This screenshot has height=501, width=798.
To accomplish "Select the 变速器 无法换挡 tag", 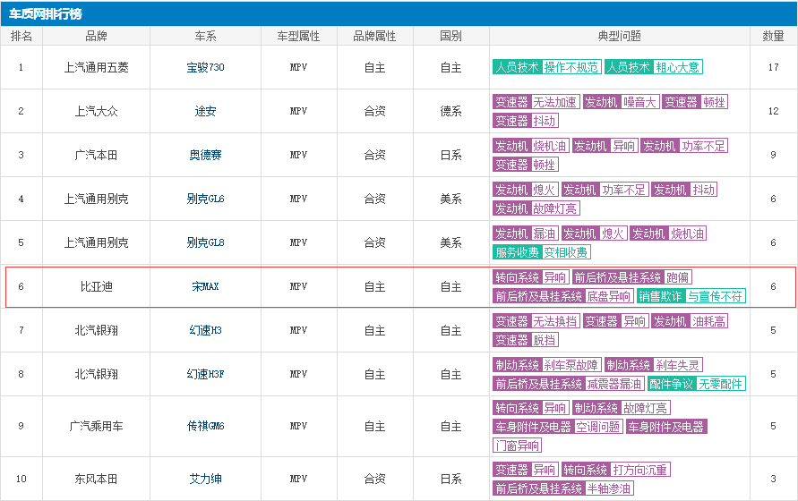I will (536, 321).
